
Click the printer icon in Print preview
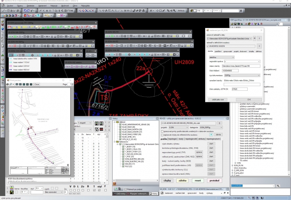click(x=8, y=84)
